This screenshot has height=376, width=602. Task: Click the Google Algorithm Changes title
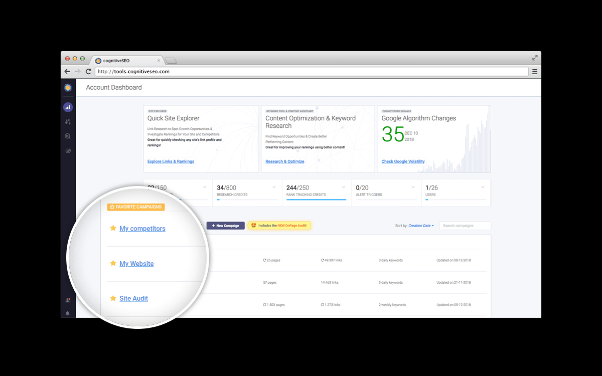[419, 118]
